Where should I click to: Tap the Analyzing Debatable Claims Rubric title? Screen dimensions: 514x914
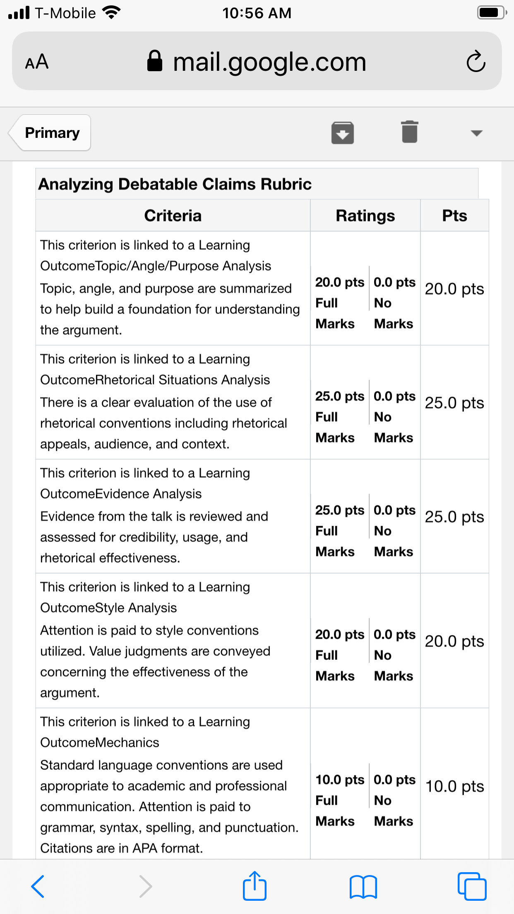pos(175,184)
